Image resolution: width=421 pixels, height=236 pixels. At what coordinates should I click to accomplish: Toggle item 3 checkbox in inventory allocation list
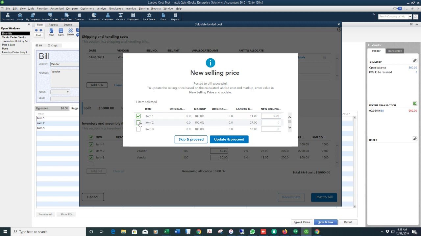pyautogui.click(x=91, y=157)
